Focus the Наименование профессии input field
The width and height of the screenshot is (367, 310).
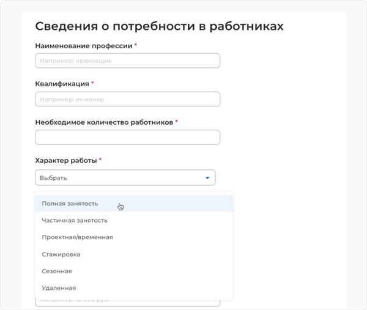pyautogui.click(x=128, y=61)
